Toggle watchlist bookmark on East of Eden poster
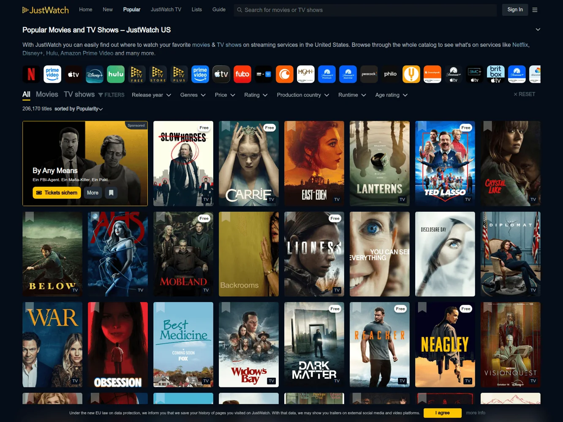Screen dimensions: 563x422 click(x=291, y=126)
